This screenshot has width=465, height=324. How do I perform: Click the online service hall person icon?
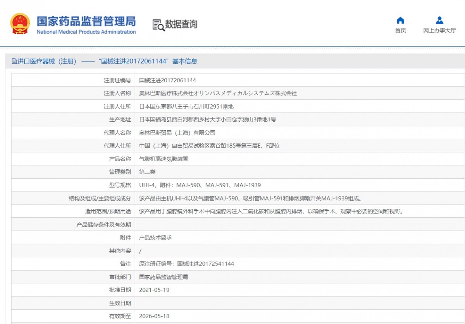(x=439, y=20)
